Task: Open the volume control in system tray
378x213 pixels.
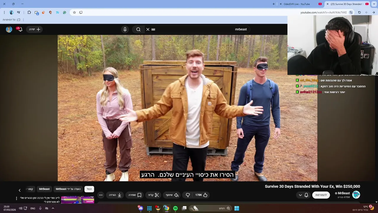Action: [x=20, y=208]
